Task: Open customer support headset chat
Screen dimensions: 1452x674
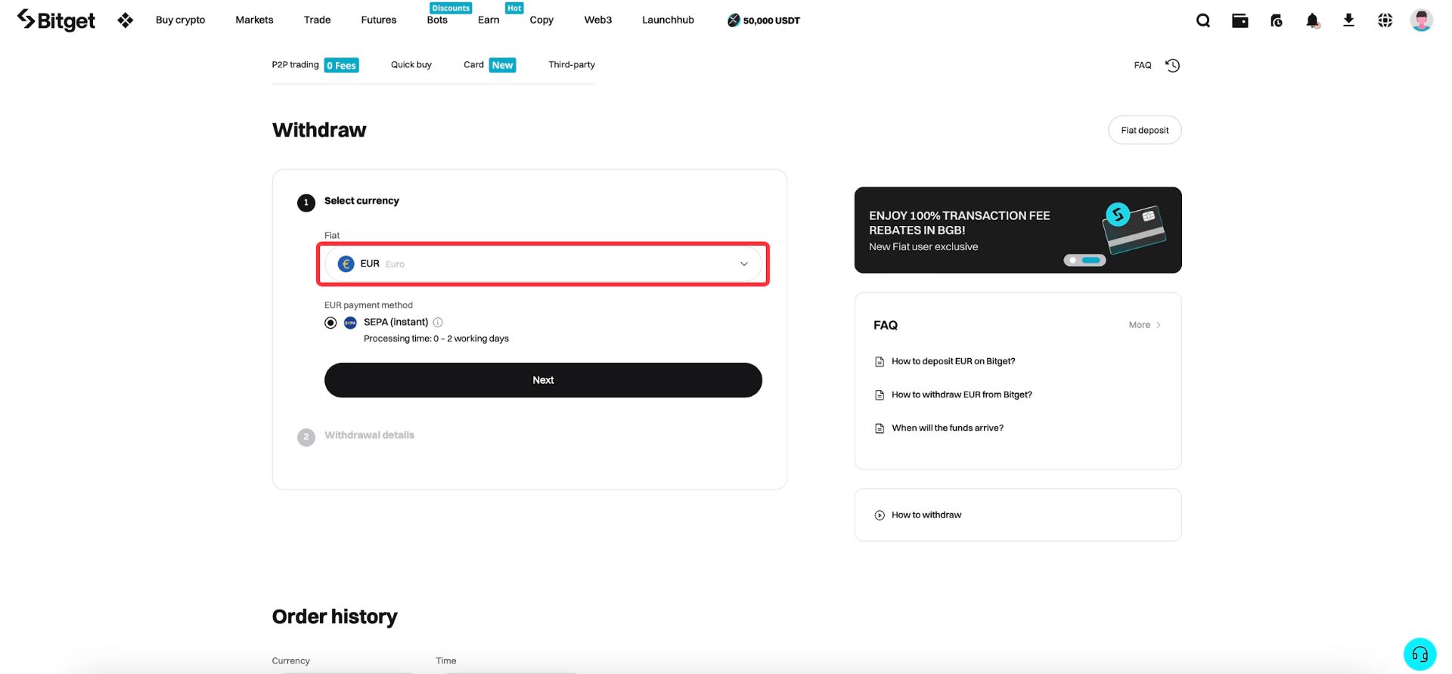Action: tap(1419, 654)
